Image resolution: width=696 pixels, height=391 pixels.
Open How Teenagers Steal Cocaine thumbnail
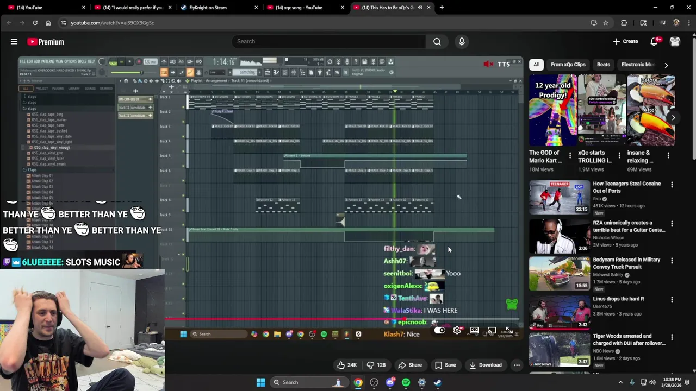coord(560,197)
